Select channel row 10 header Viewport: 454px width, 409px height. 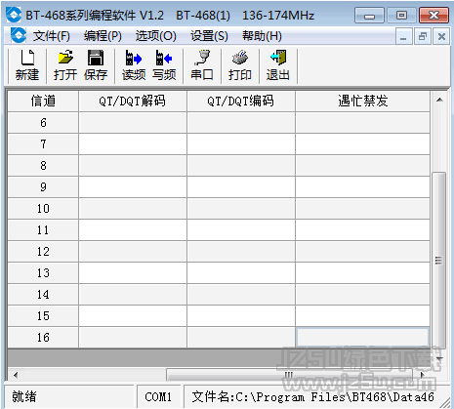(43, 209)
